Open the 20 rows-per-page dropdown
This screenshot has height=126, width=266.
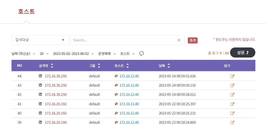44,54
